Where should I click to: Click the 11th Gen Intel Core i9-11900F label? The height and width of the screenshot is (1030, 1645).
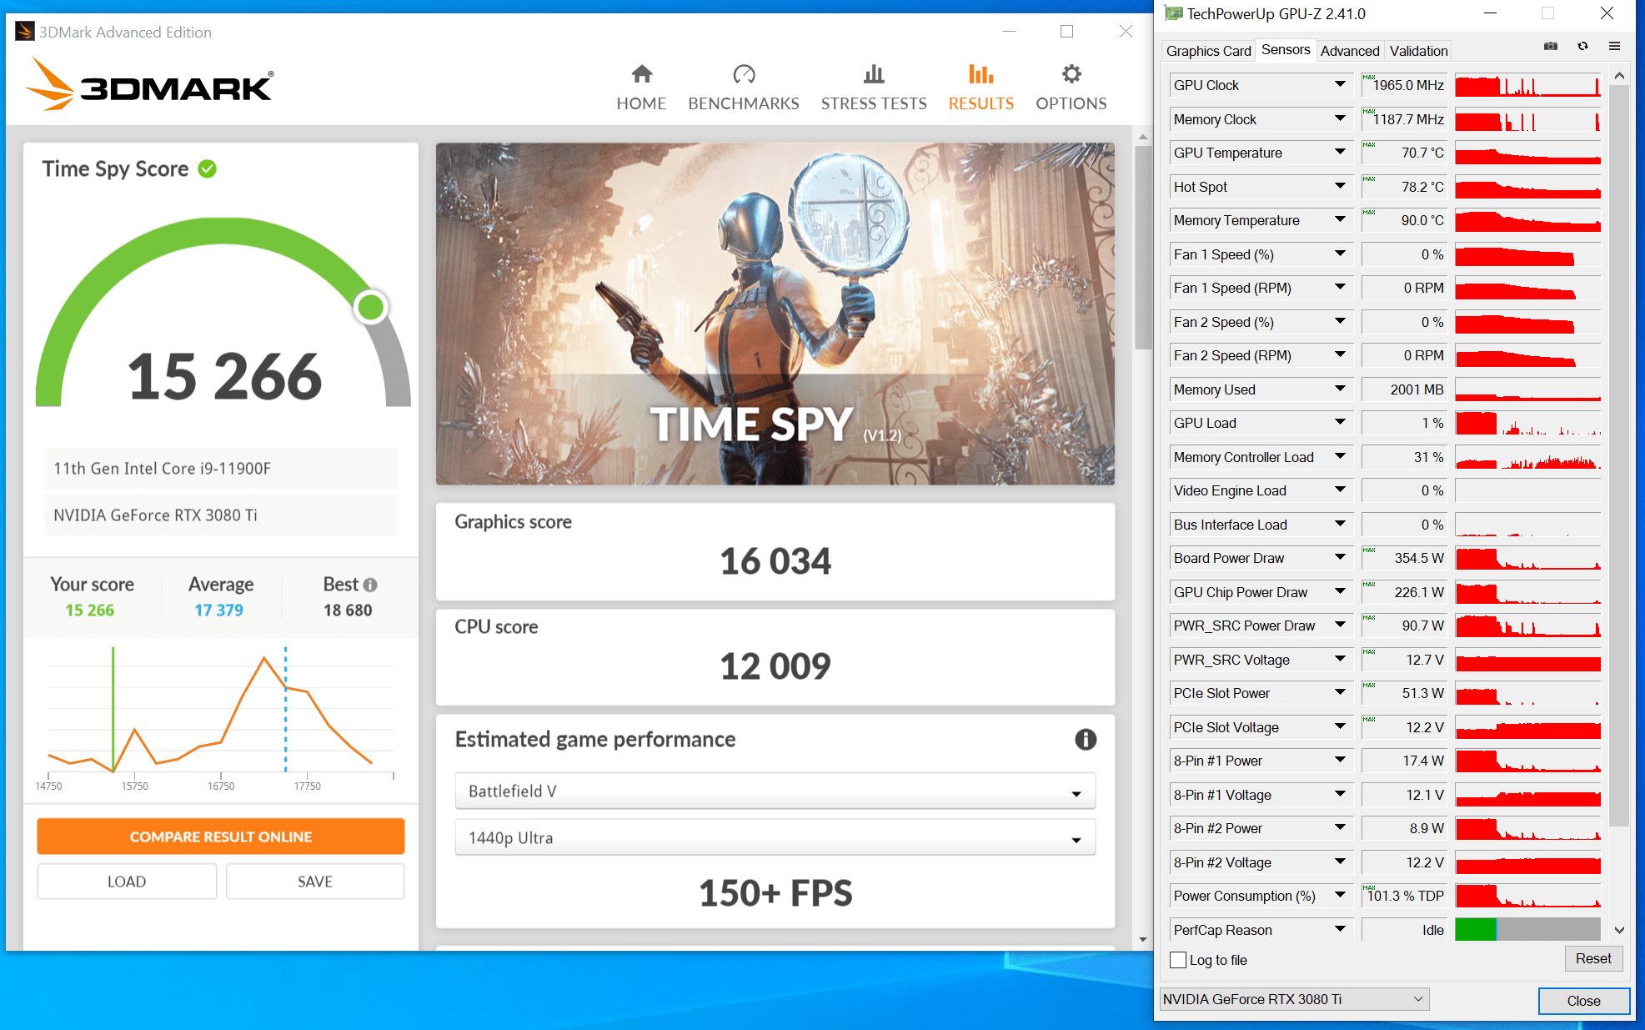[221, 469]
